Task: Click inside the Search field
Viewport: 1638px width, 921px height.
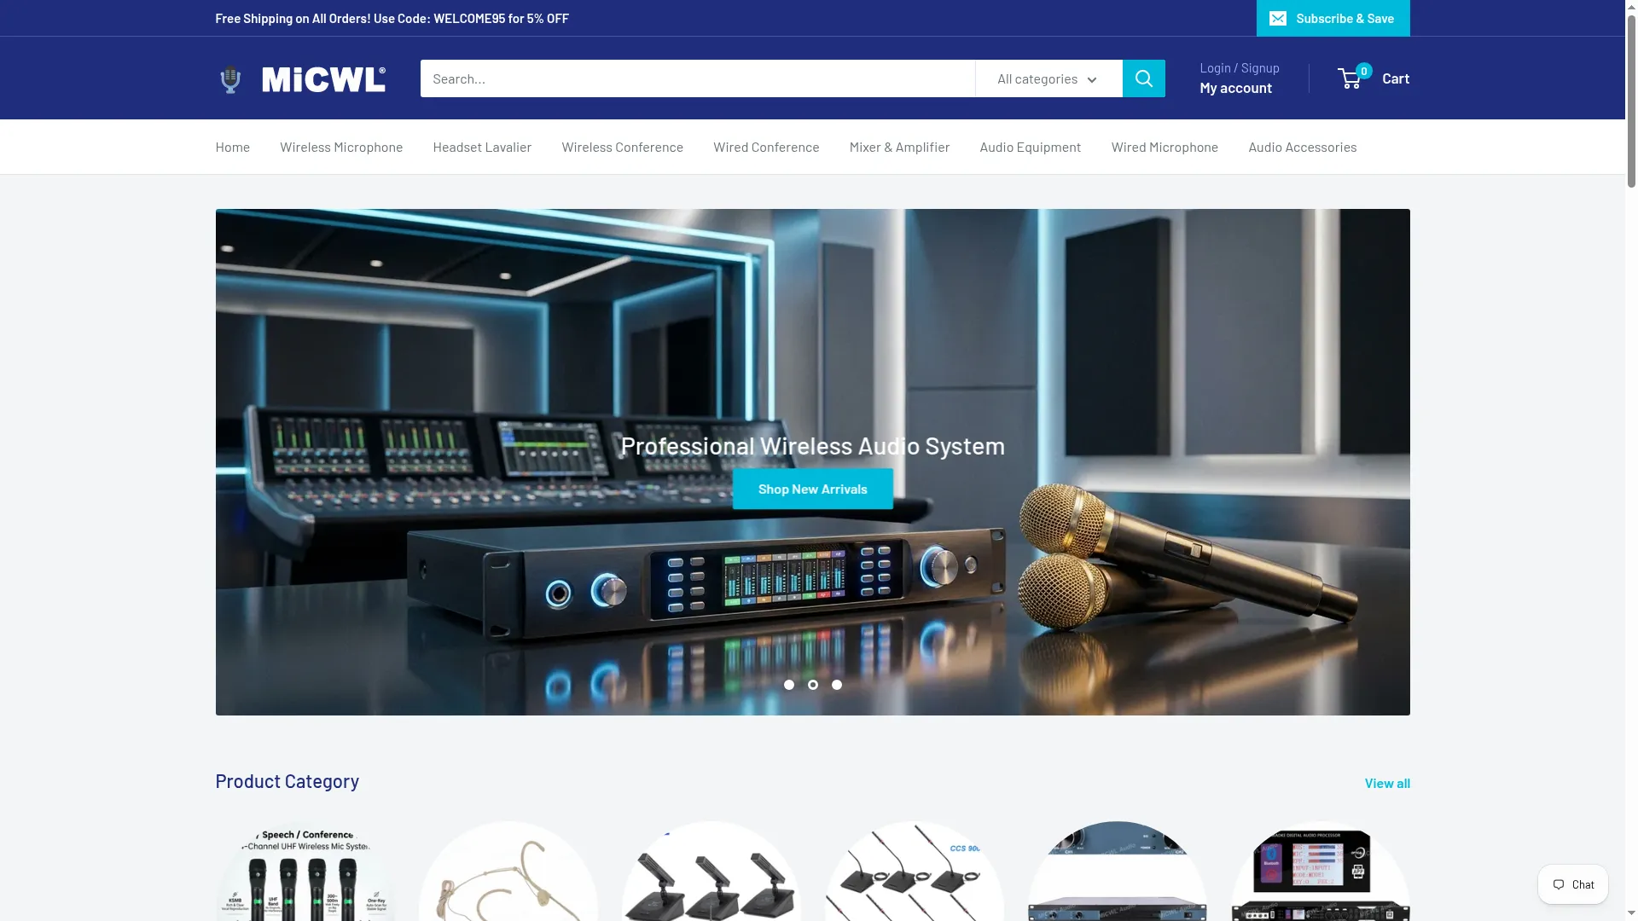Action: tap(698, 78)
